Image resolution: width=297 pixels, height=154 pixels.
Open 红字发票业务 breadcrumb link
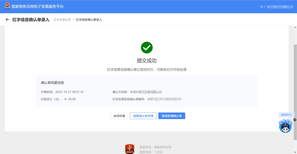click(x=62, y=20)
